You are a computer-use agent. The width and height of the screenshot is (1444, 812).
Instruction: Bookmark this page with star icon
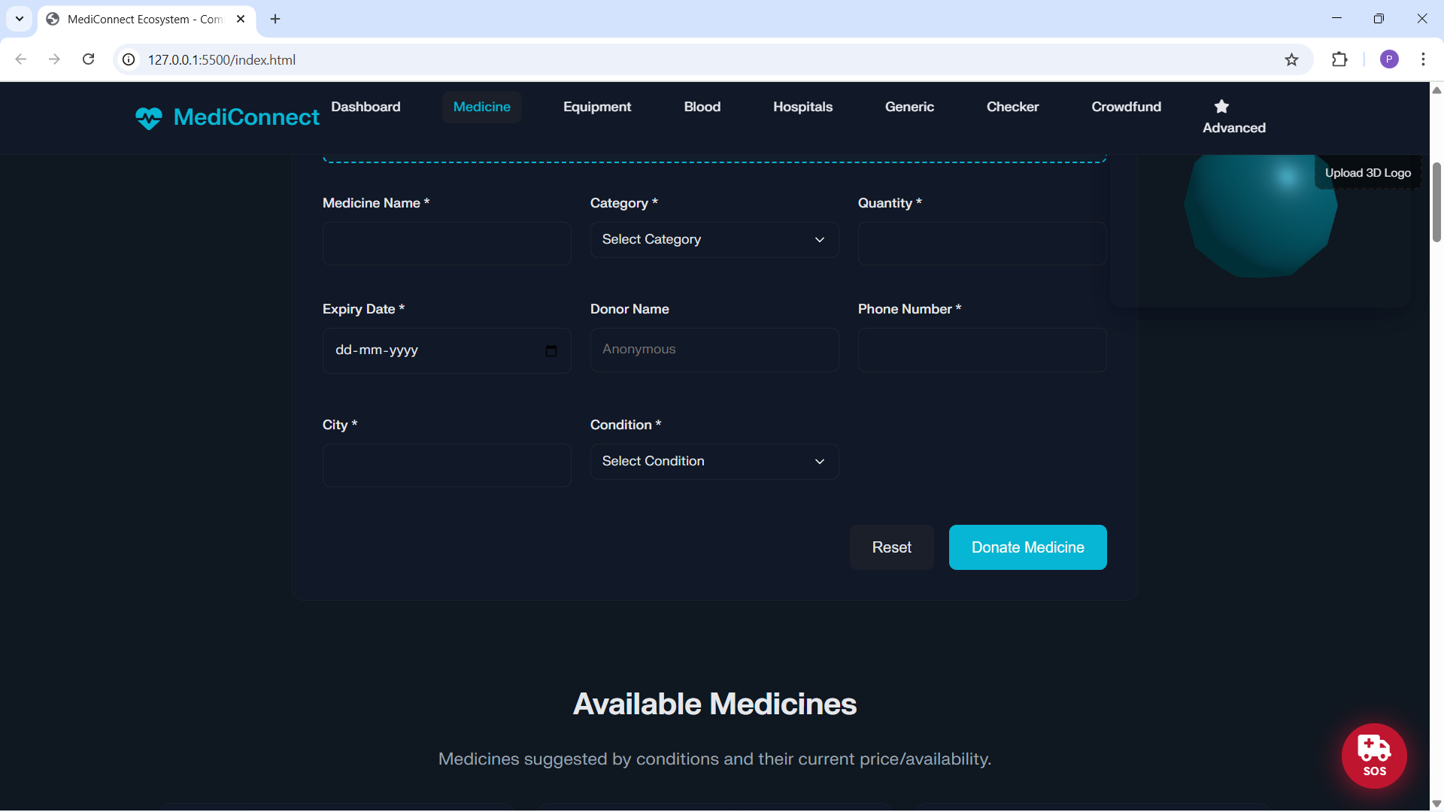coord(1291,59)
